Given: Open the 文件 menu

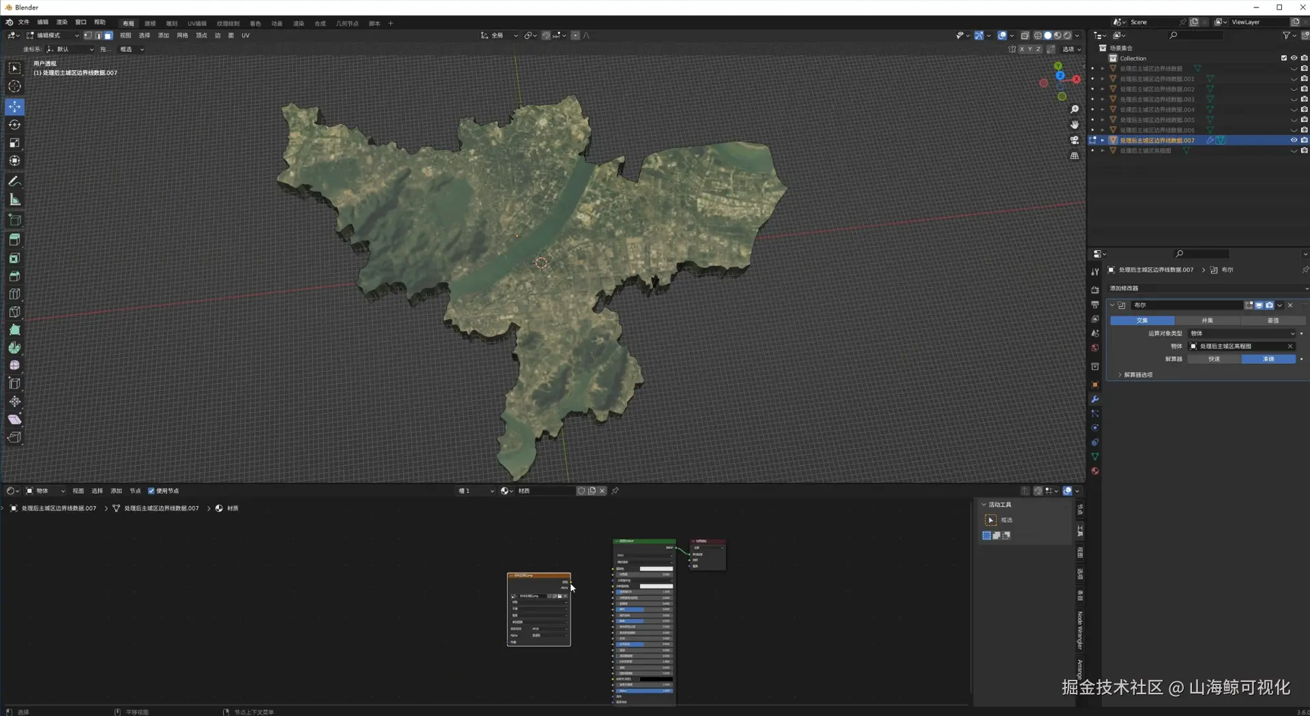Looking at the screenshot, I should click(24, 23).
